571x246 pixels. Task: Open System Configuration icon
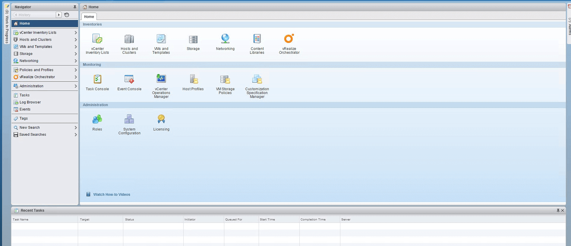tap(129, 120)
